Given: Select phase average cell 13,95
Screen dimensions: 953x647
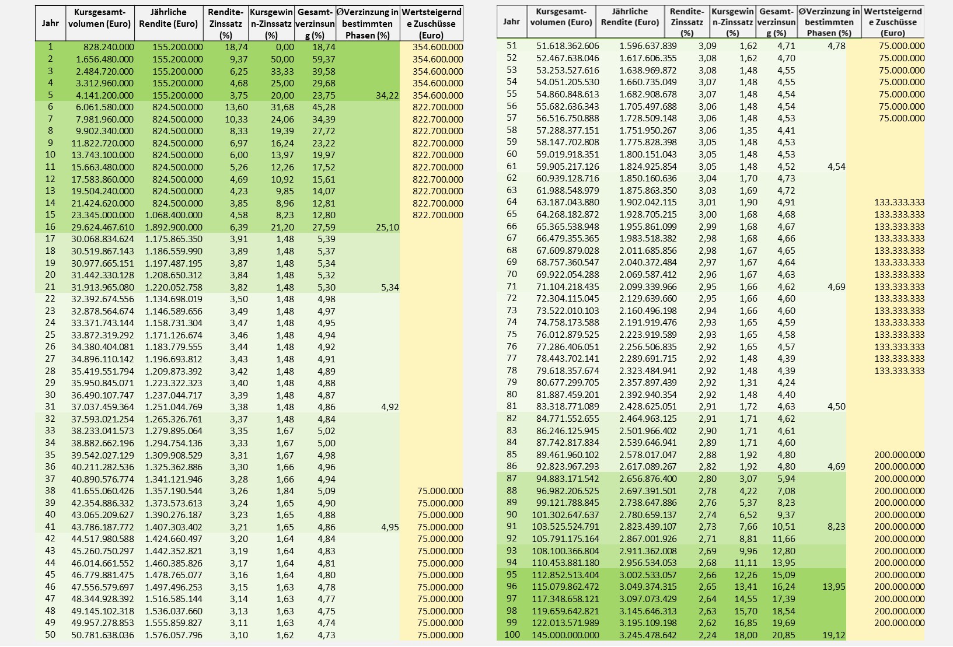Looking at the screenshot, I should pyautogui.click(x=833, y=587).
